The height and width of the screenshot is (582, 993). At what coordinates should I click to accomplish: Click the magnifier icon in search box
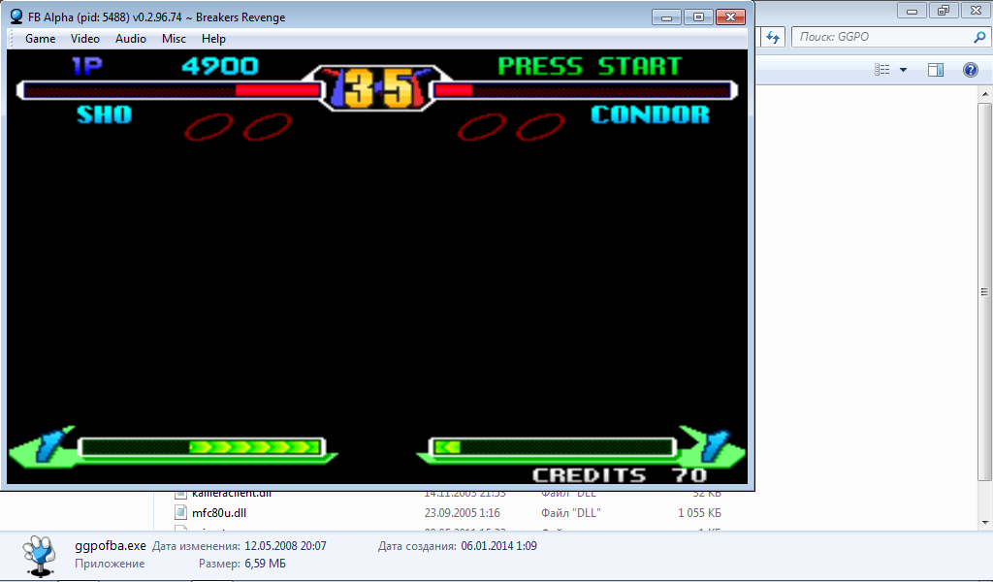tap(979, 37)
